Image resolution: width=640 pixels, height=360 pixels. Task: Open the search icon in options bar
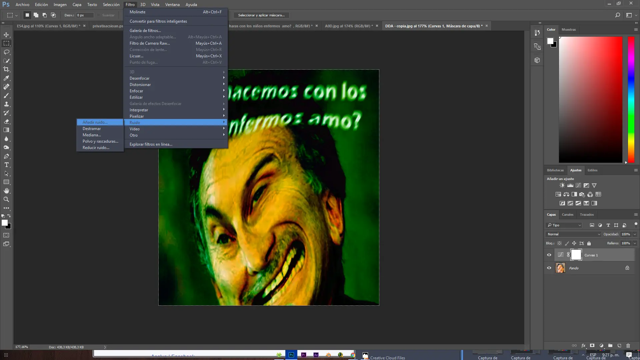617,15
